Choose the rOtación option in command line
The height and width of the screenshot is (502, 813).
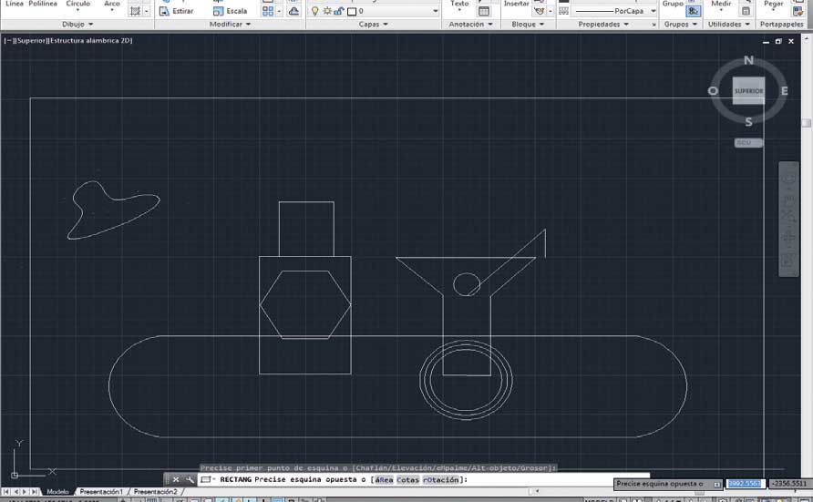tap(441, 480)
